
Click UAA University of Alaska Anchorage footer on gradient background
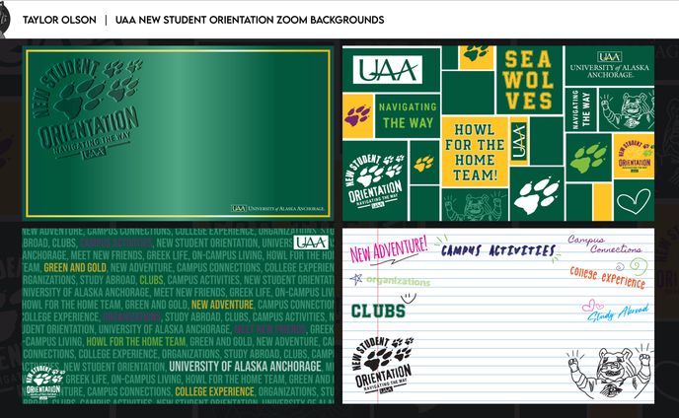pyautogui.click(x=277, y=209)
